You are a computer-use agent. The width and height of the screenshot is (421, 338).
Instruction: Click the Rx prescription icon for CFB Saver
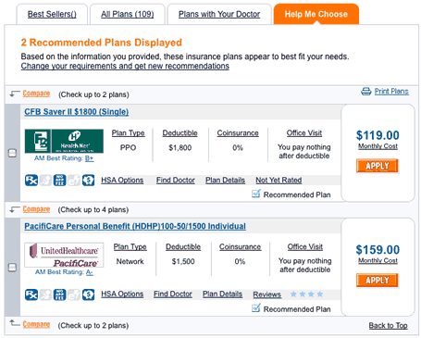31,180
